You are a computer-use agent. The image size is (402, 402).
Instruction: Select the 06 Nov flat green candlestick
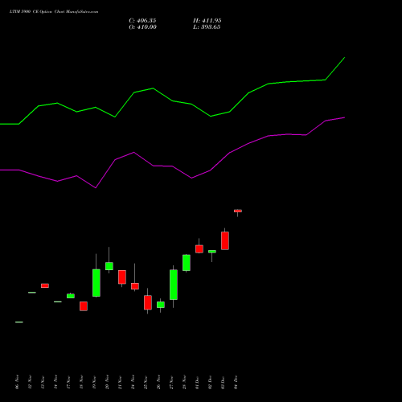(19, 322)
